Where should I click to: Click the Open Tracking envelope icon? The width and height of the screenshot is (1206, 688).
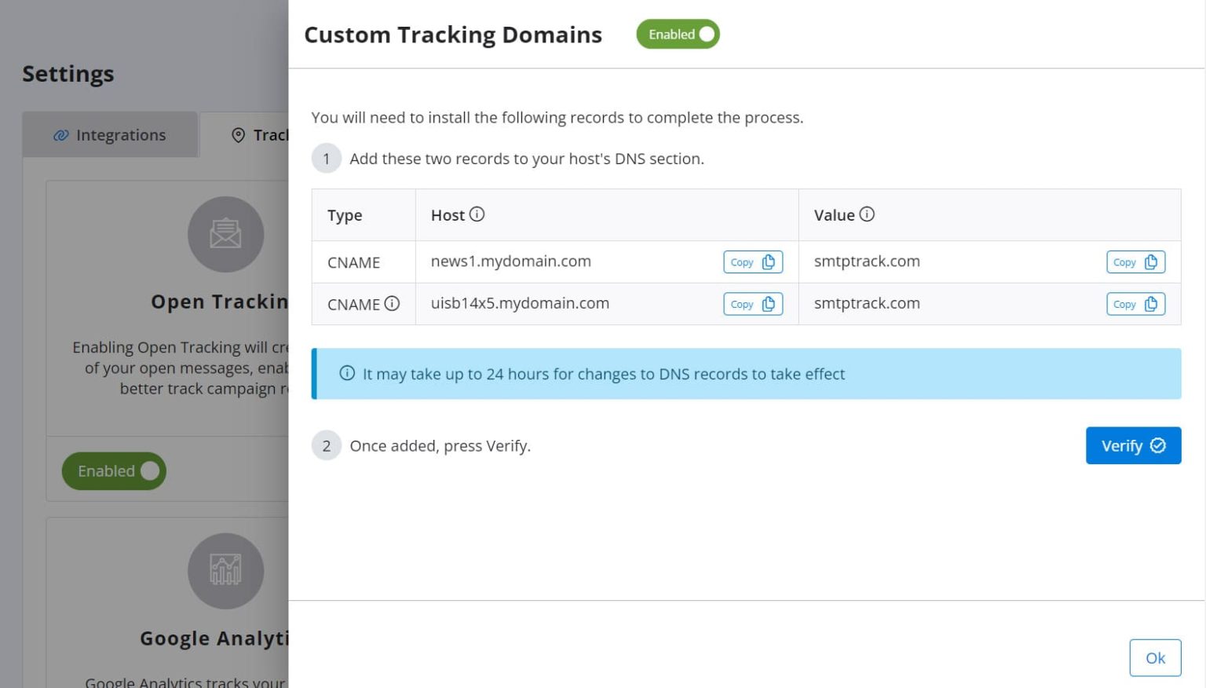[x=225, y=233]
